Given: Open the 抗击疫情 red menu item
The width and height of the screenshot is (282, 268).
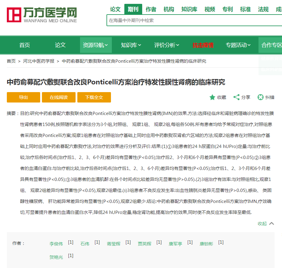Looking at the screenshot, I should click(x=203, y=45).
